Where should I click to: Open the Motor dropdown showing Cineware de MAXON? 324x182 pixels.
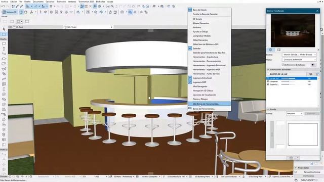coord(299,60)
